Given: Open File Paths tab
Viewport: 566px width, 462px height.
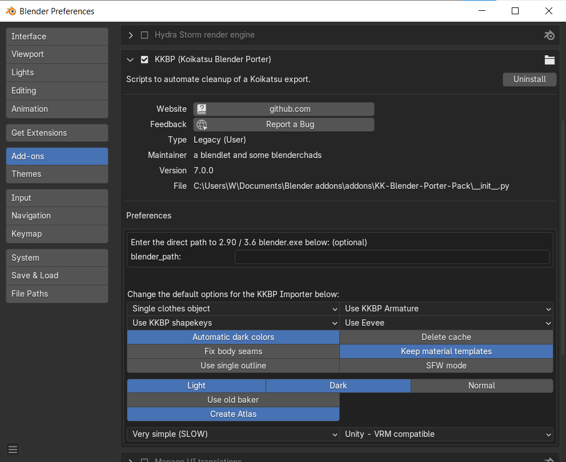Looking at the screenshot, I should point(57,294).
